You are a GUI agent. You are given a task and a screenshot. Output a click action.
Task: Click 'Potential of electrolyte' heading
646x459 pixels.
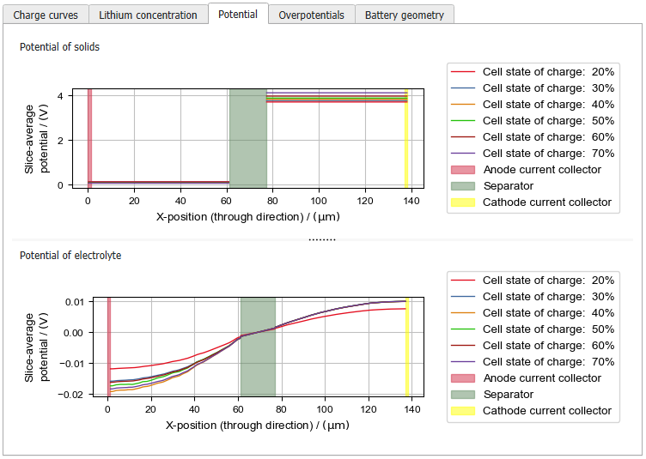(x=70, y=256)
